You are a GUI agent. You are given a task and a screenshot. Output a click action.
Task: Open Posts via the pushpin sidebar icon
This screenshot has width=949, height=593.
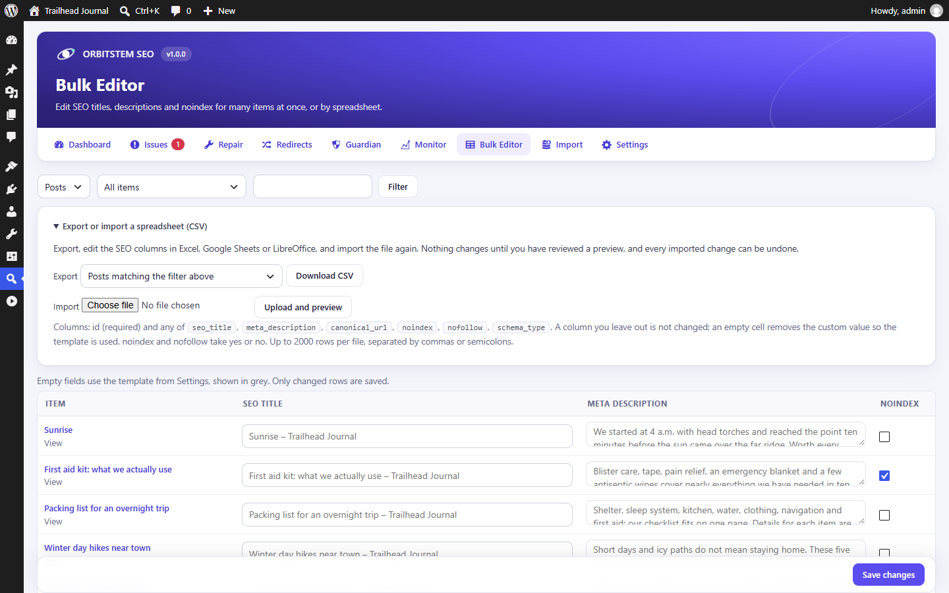click(x=11, y=70)
